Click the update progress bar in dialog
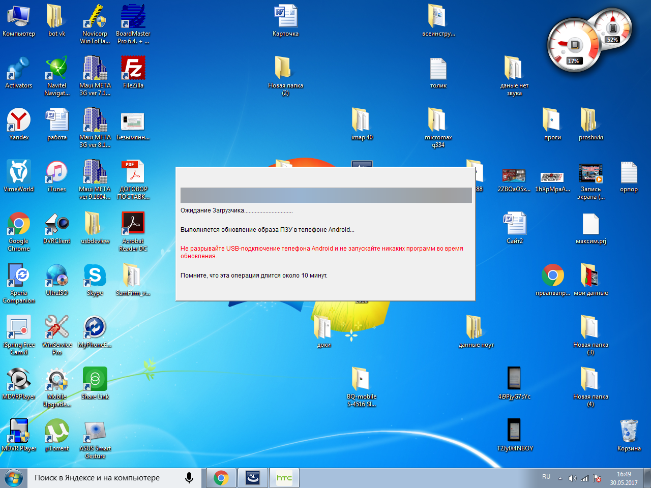The width and height of the screenshot is (651, 488). [326, 195]
